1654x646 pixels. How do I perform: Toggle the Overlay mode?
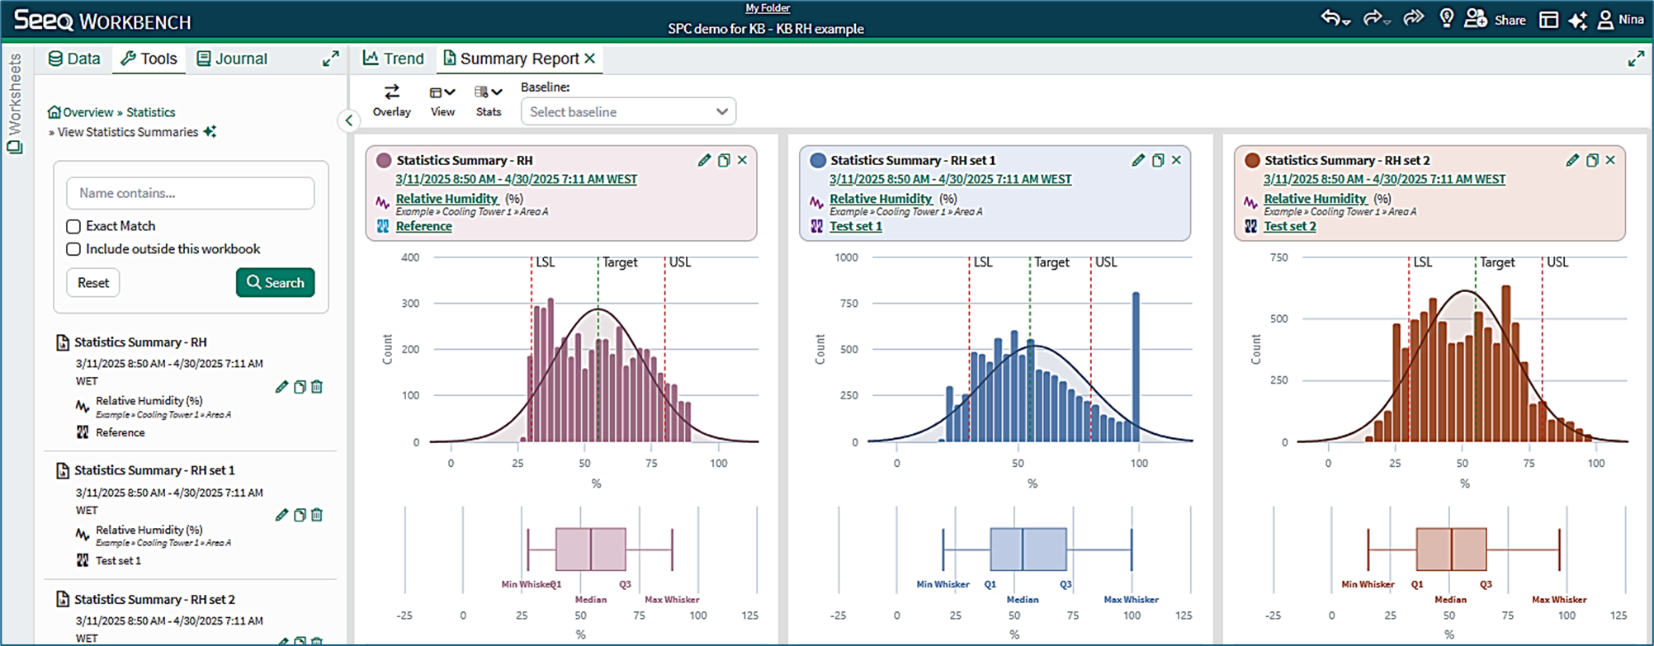[x=392, y=101]
